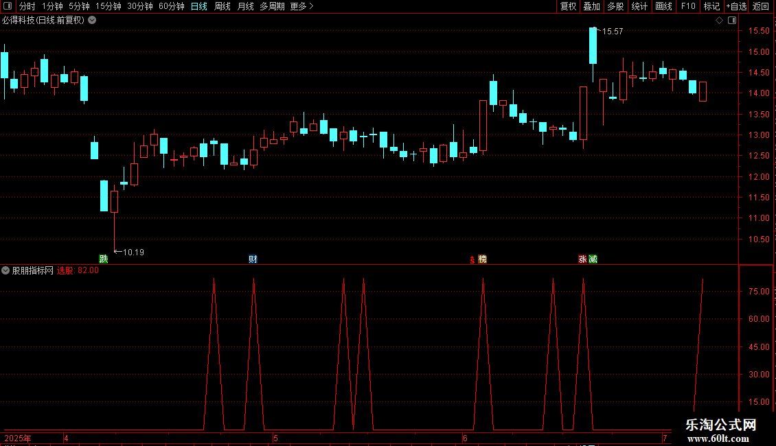Open the 统计 statistics tool
This screenshot has height=446, width=776.
tap(639, 6)
